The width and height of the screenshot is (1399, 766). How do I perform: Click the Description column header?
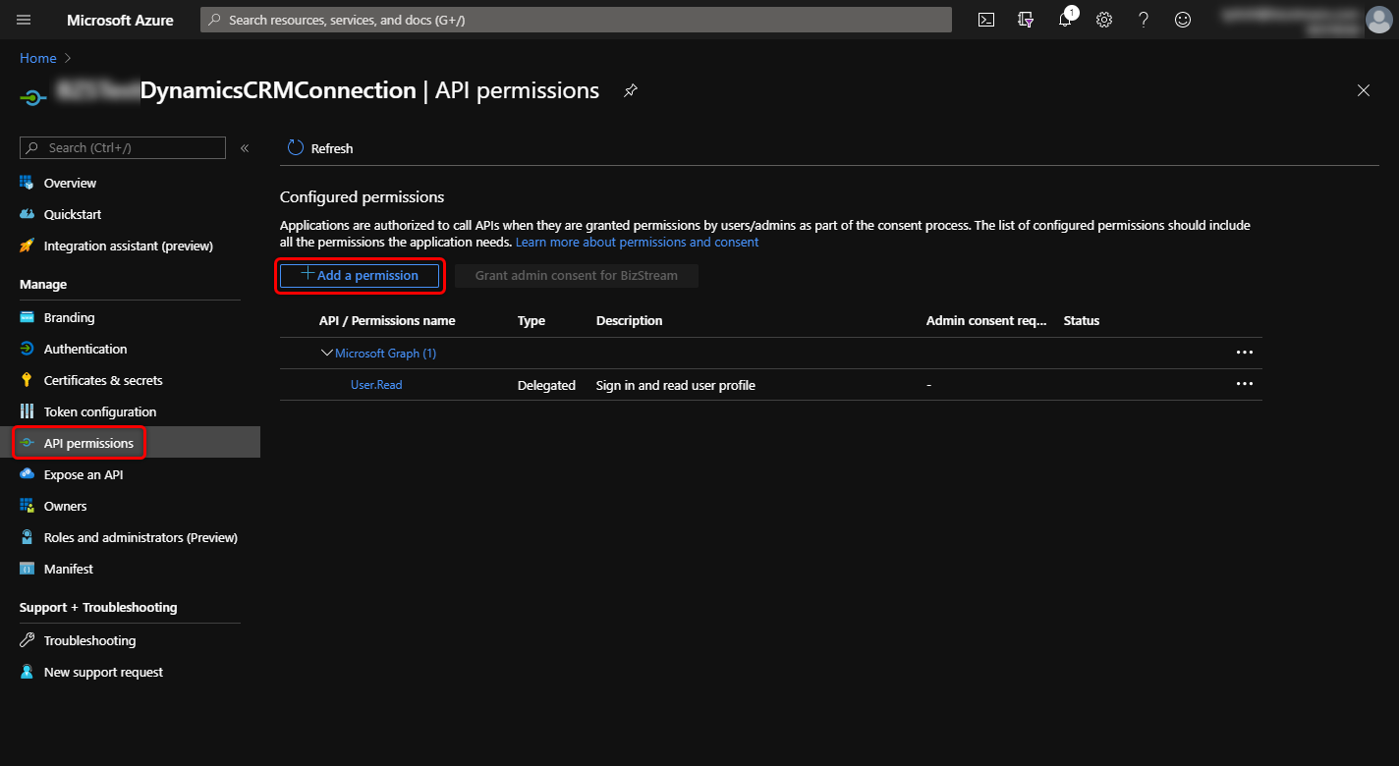coord(630,320)
